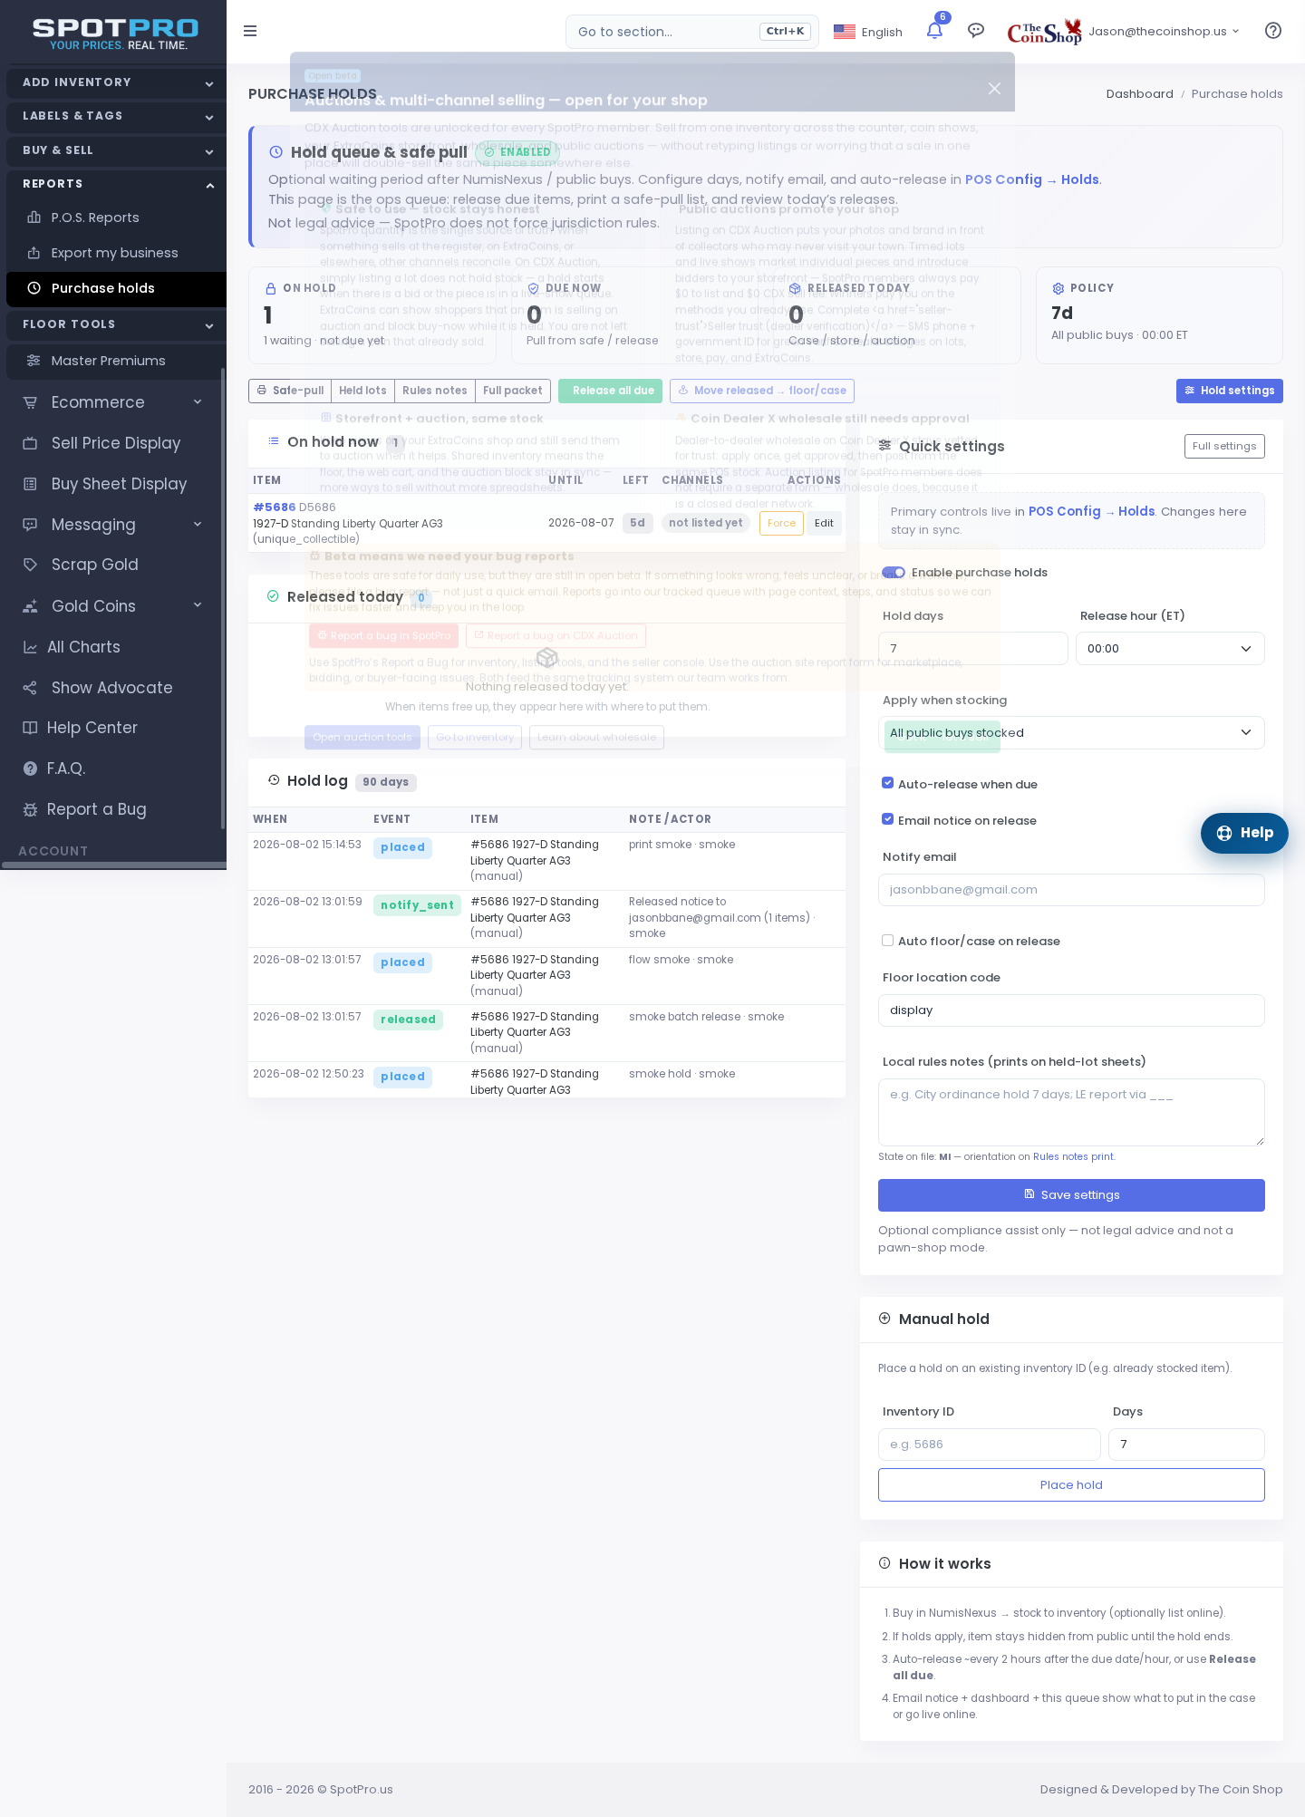1305x1817 pixels.
Task: Open Master Premiums
Action: tap(116, 361)
